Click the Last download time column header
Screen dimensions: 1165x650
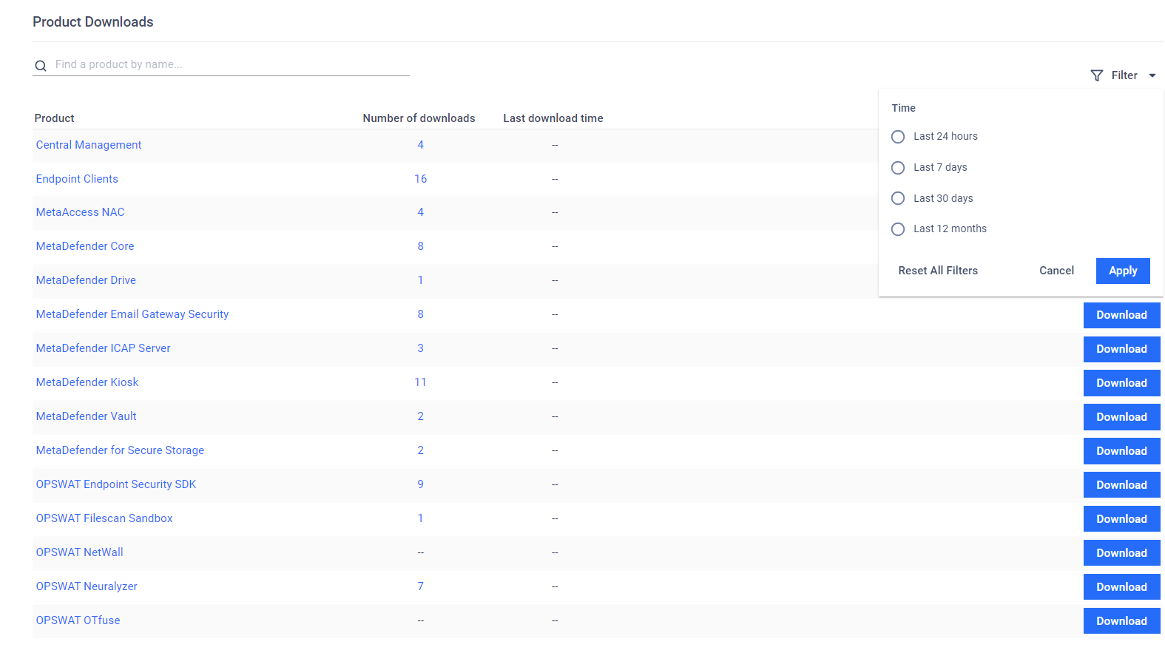[553, 118]
